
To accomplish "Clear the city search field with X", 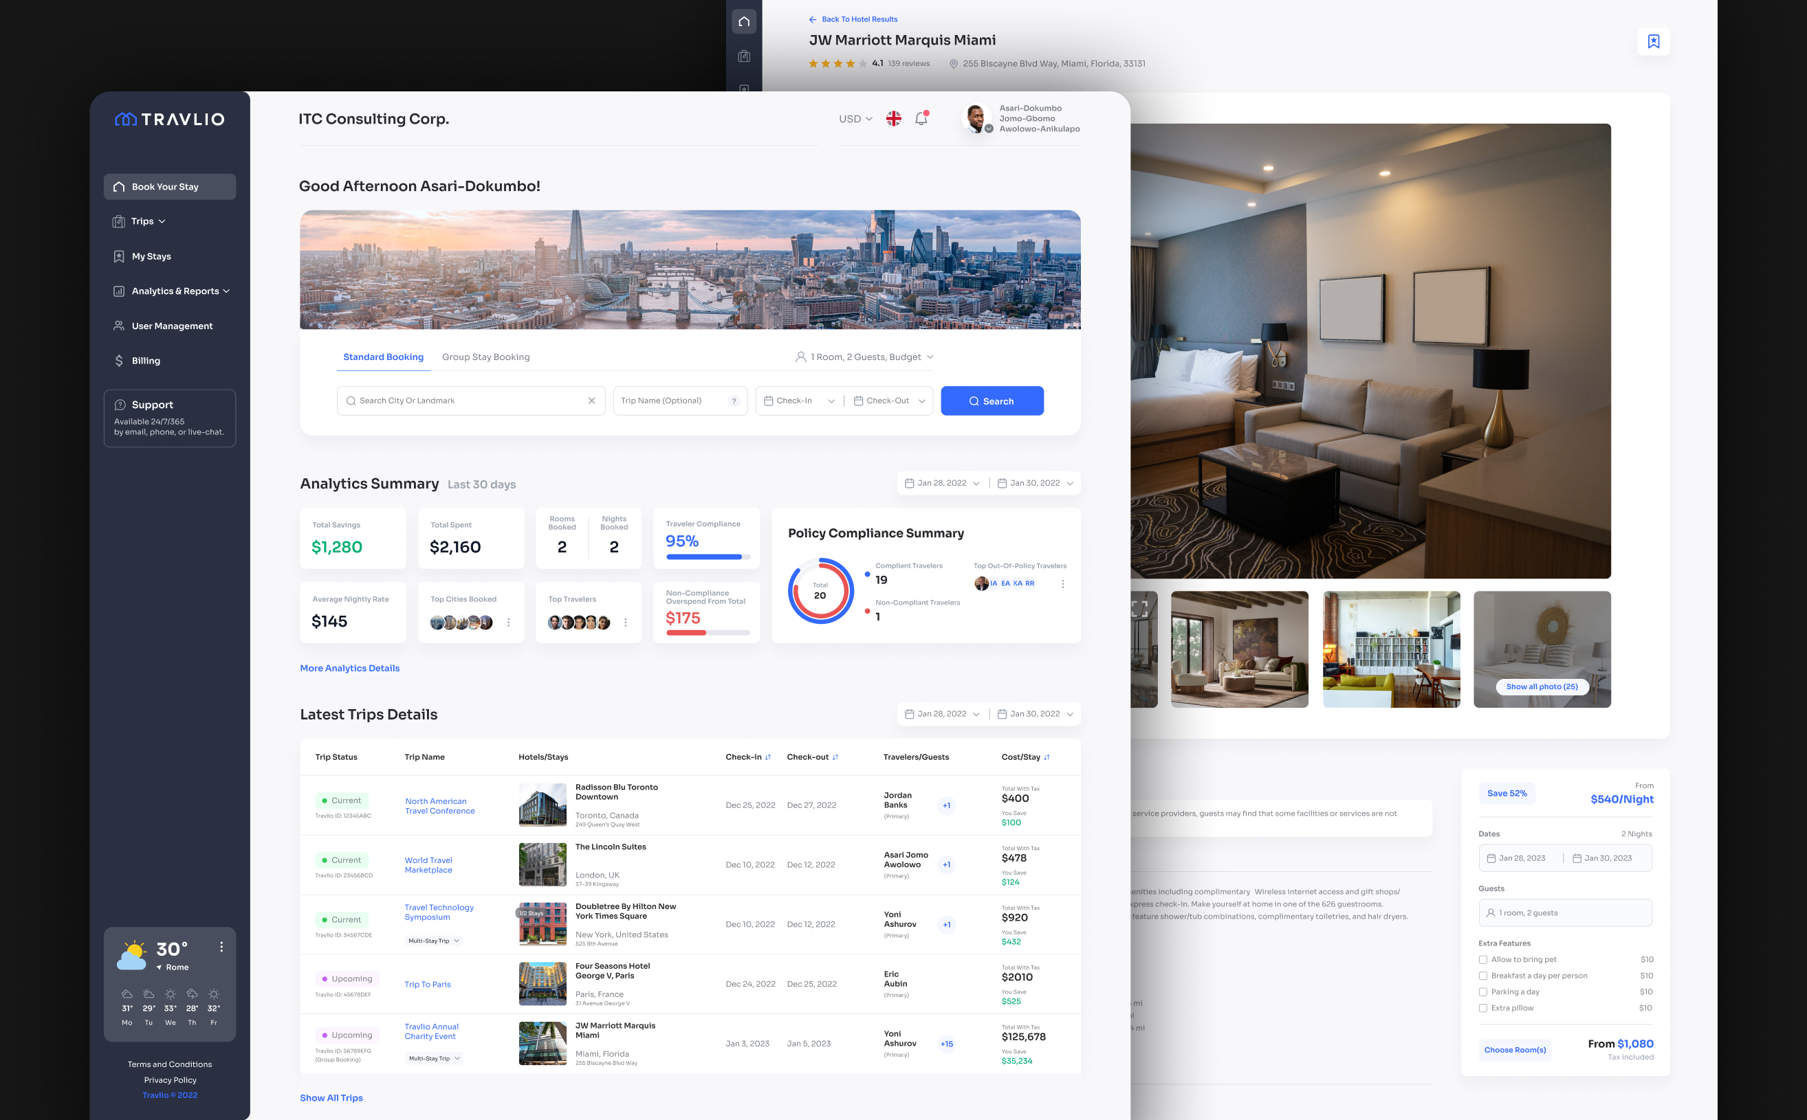I will (591, 401).
